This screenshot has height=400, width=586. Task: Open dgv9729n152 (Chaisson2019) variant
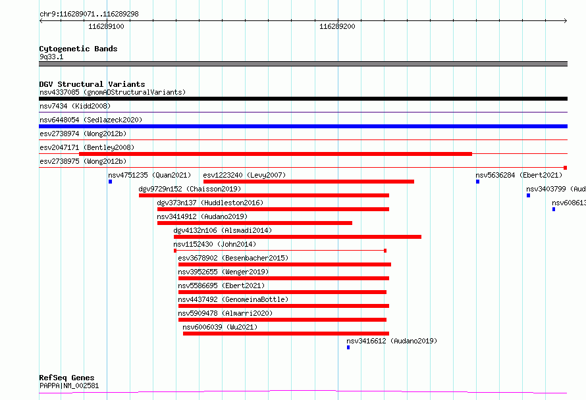pyautogui.click(x=190, y=189)
